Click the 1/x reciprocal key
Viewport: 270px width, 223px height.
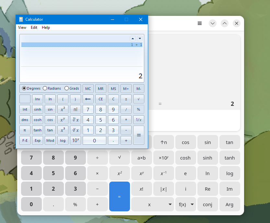click(139, 120)
